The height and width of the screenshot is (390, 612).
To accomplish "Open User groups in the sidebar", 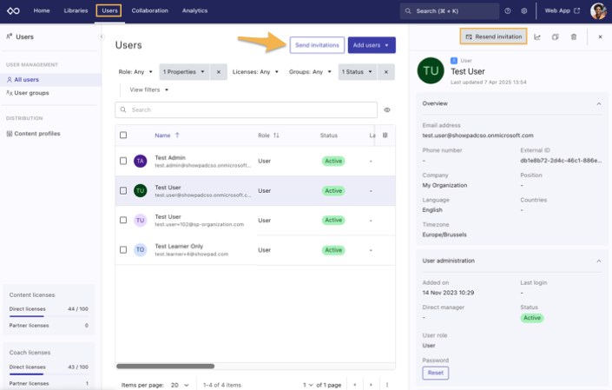I will point(30,92).
